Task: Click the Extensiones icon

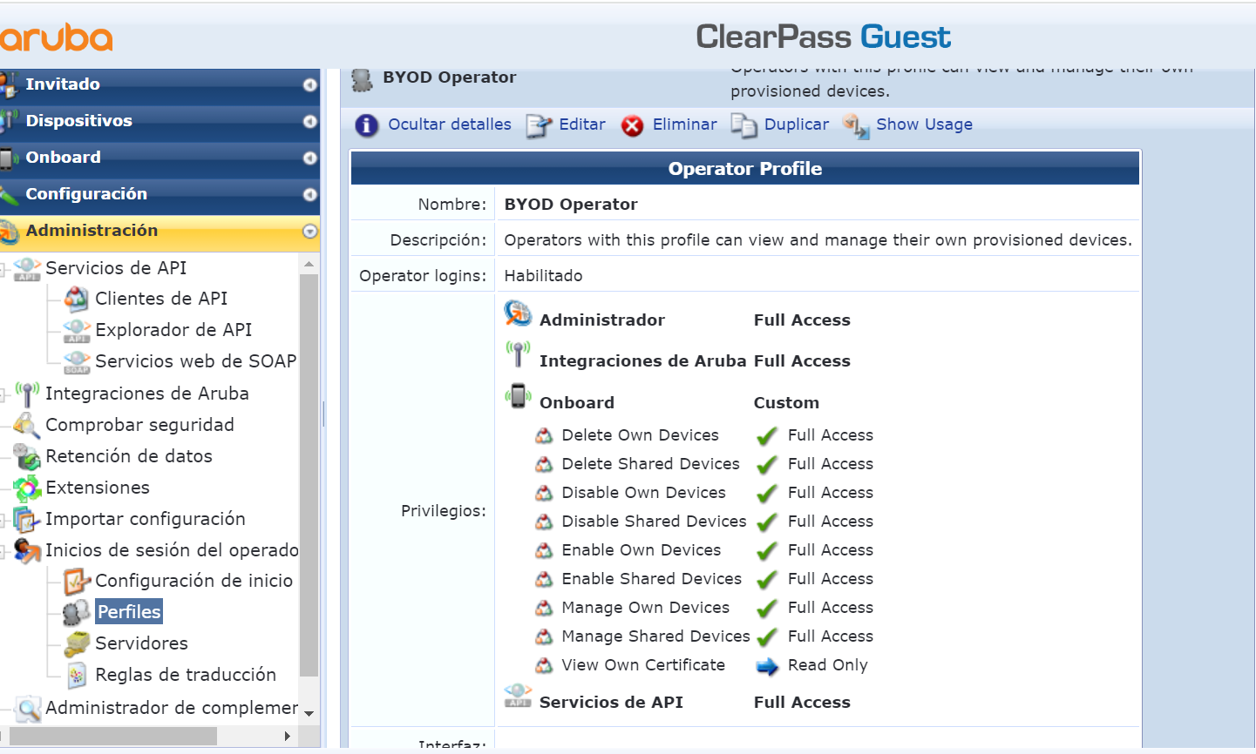Action: [27, 488]
